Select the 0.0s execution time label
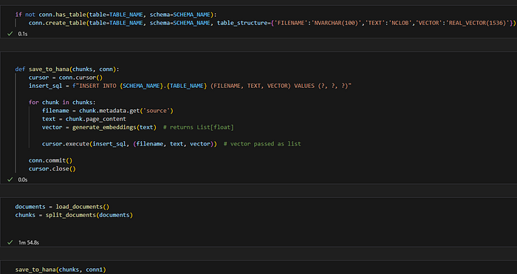The width and height of the screenshot is (517, 274). pyautogui.click(x=23, y=179)
